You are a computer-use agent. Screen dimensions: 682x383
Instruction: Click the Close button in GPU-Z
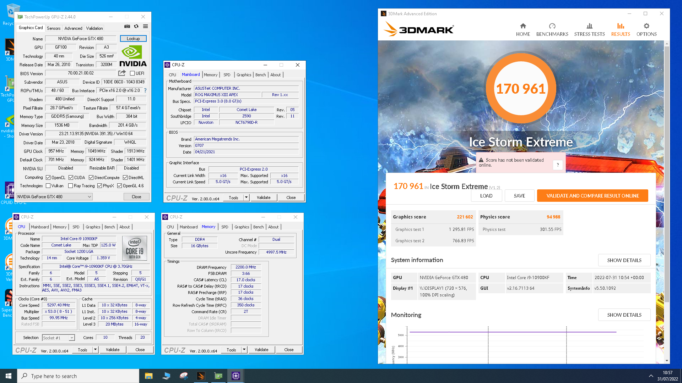click(136, 196)
